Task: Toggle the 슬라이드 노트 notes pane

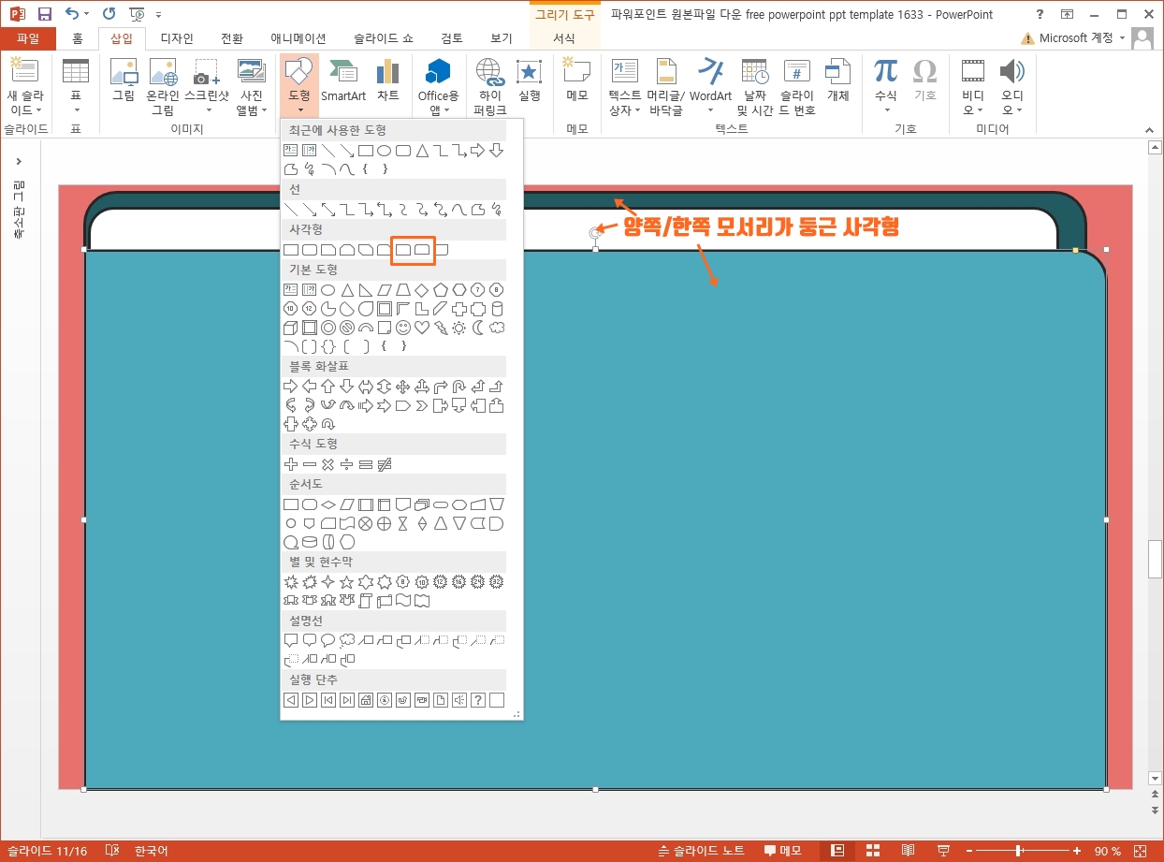Action: click(701, 851)
